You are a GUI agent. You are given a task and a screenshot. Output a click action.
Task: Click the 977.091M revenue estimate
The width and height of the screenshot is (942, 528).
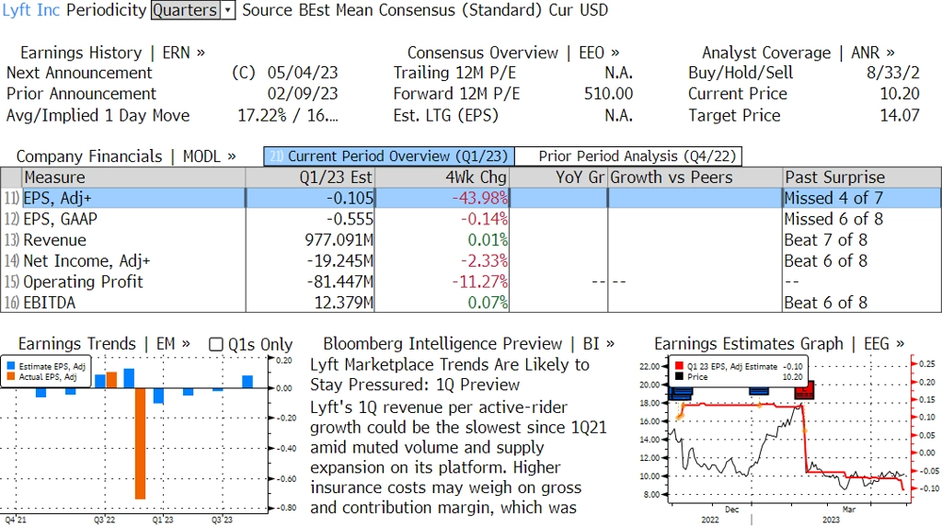coord(339,240)
